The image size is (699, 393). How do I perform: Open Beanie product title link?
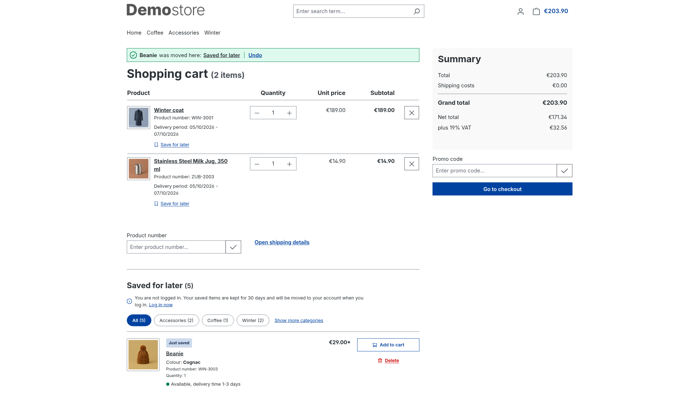point(175,354)
